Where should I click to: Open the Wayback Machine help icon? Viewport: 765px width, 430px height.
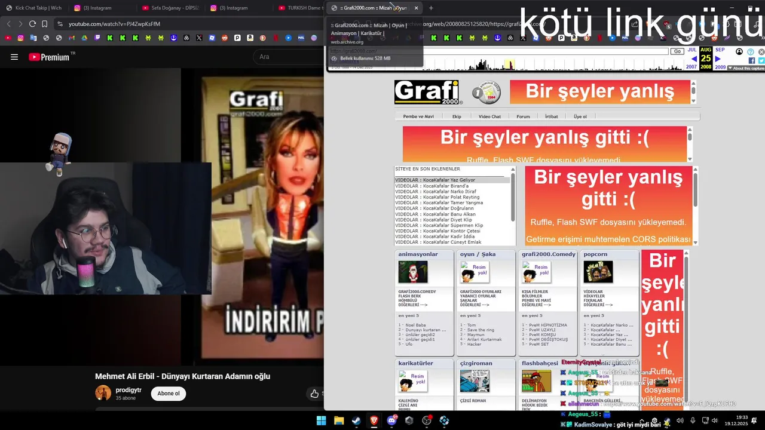pos(751,52)
